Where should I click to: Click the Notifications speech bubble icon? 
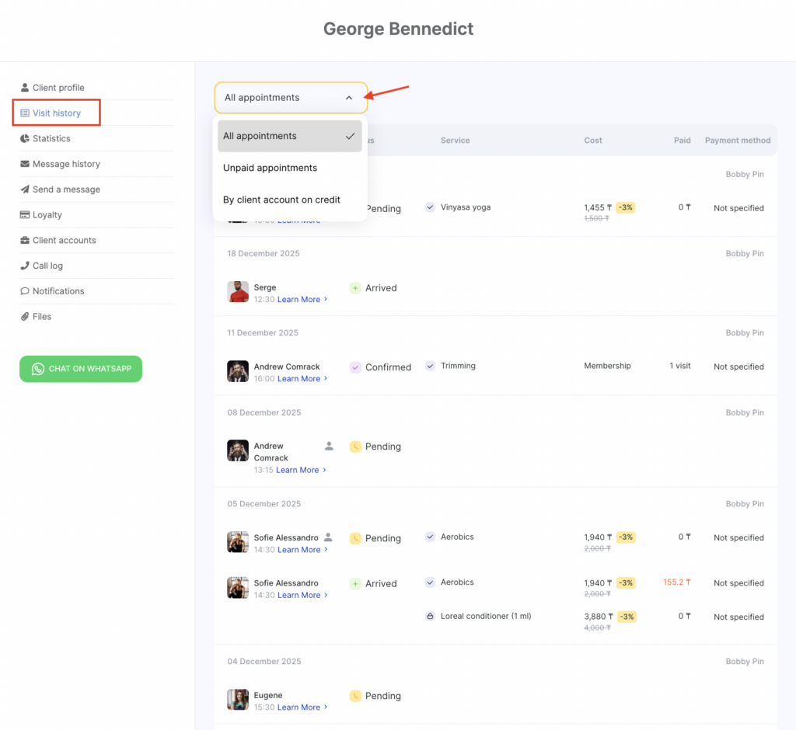[x=25, y=291]
